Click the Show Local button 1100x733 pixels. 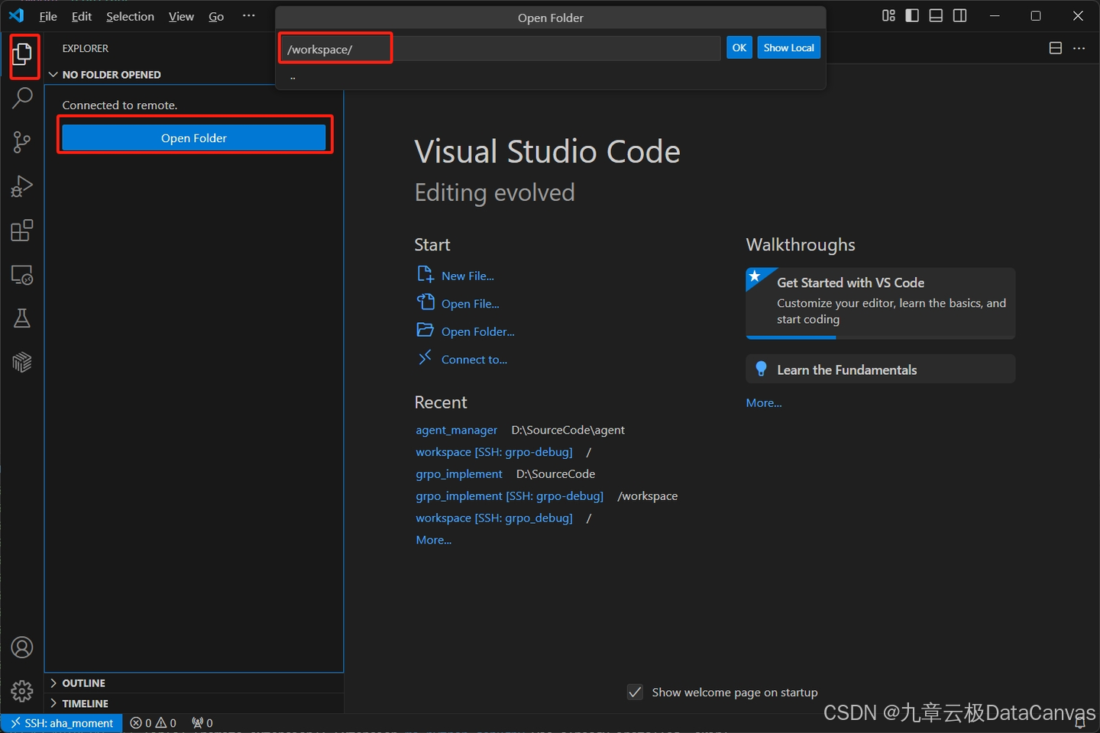click(x=789, y=47)
